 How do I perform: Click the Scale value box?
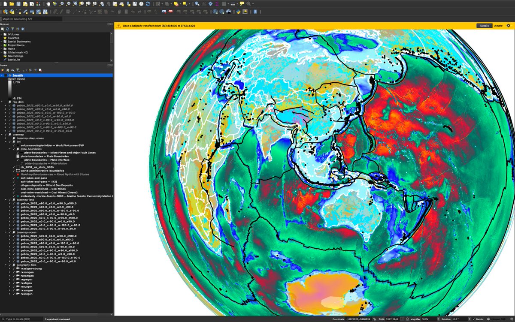[x=395, y=319]
